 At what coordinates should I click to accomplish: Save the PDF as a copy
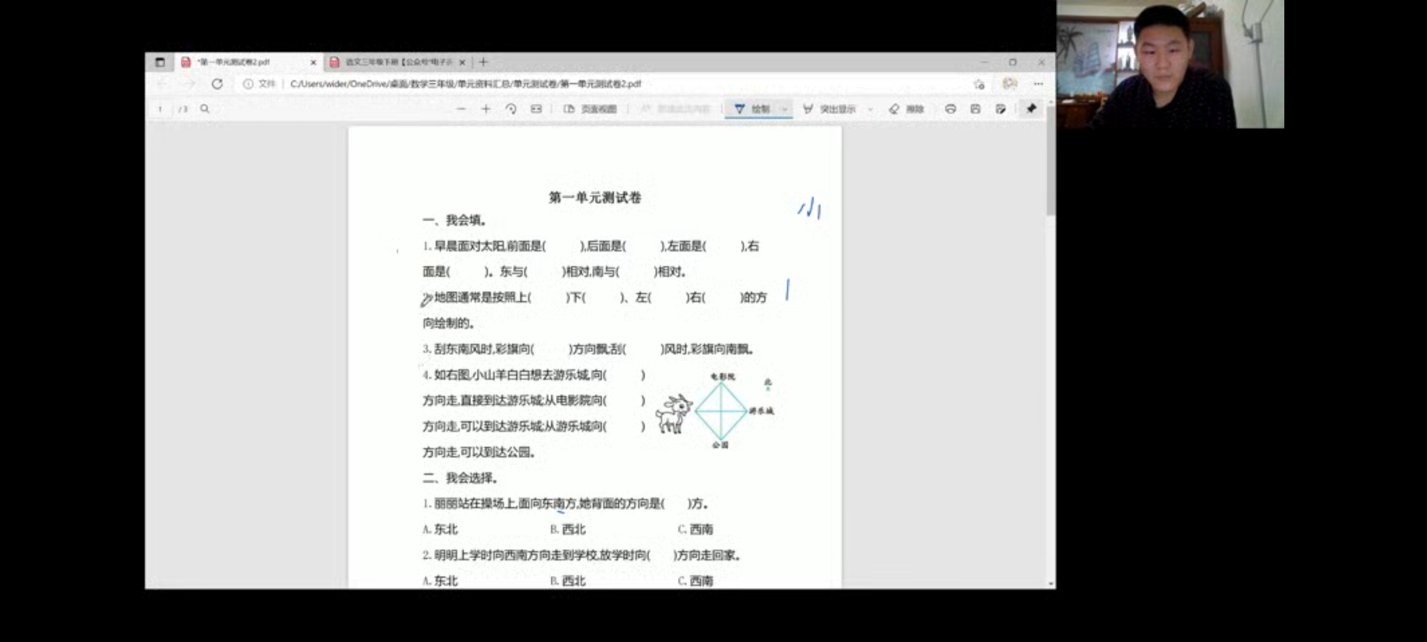tap(1001, 109)
